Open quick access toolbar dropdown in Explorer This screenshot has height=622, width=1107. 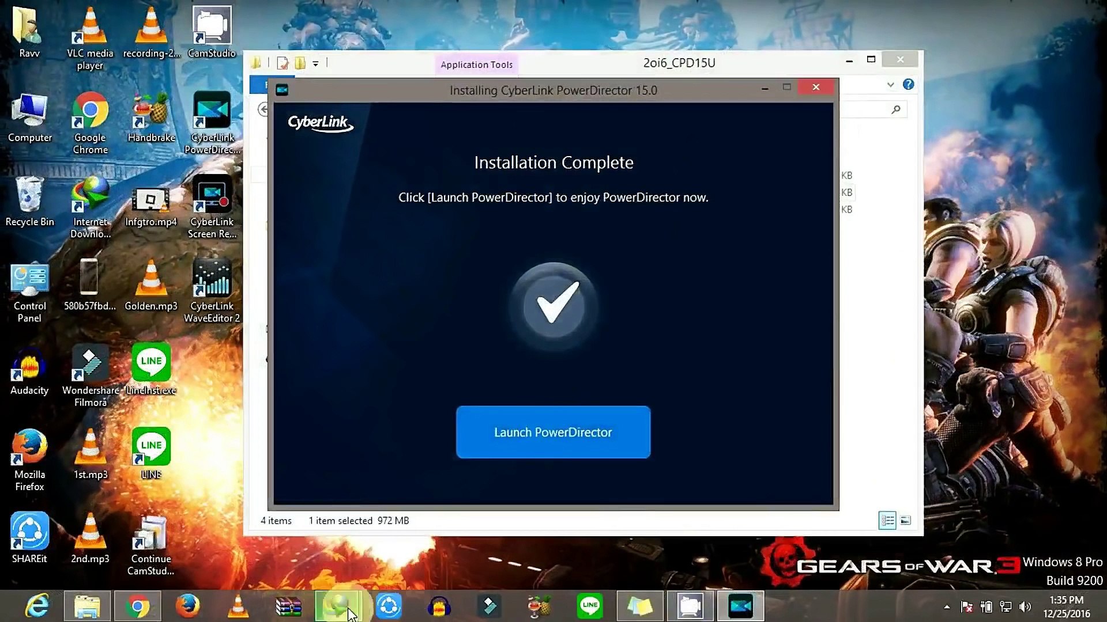point(315,63)
